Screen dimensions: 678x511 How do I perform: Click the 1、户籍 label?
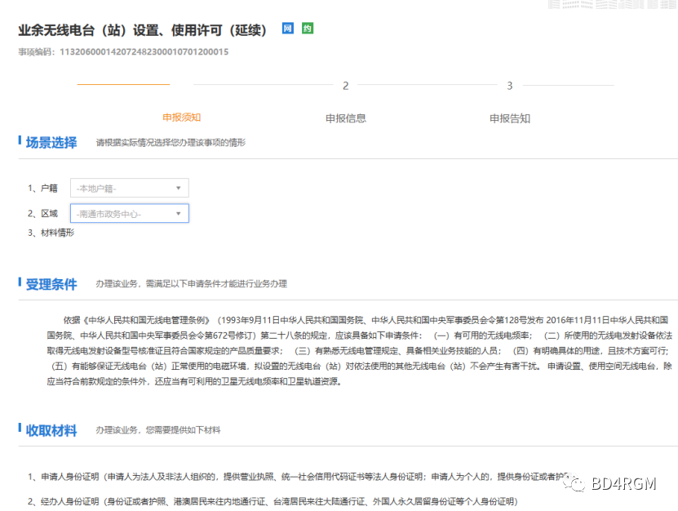click(42, 189)
